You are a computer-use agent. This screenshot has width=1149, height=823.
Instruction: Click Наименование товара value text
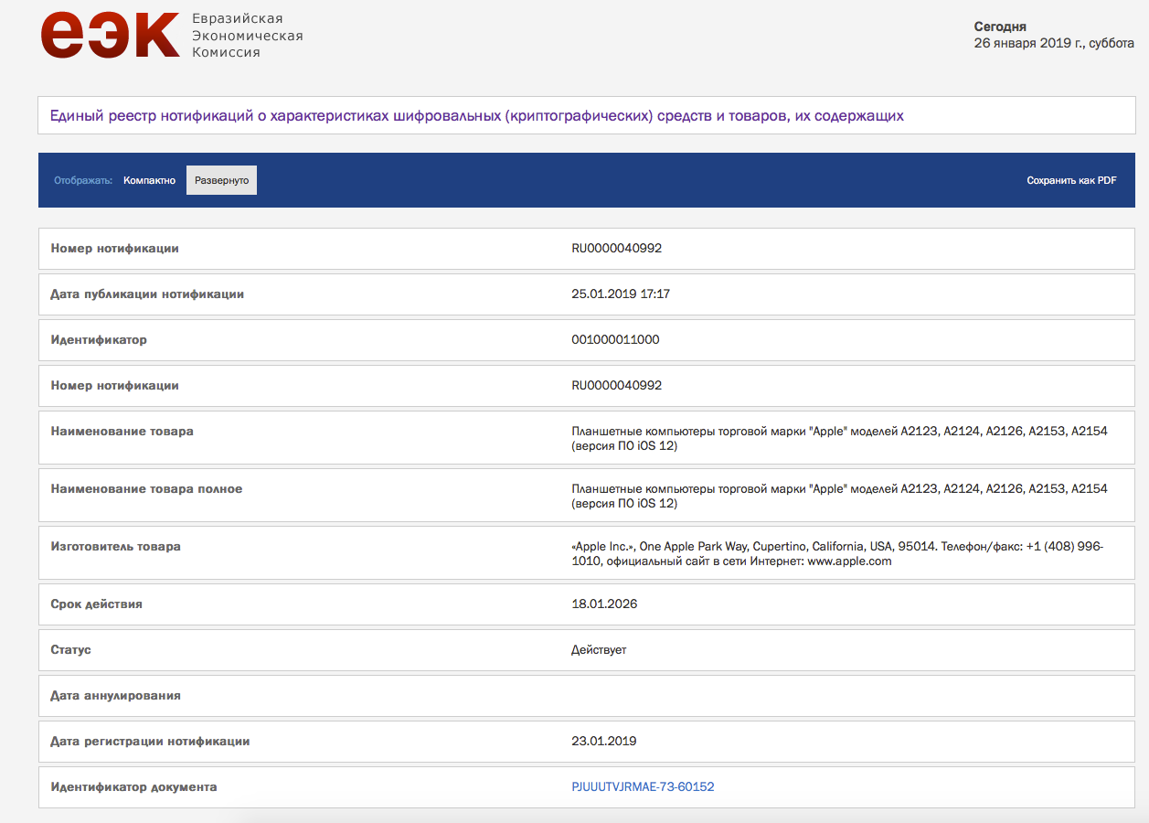[x=839, y=438]
